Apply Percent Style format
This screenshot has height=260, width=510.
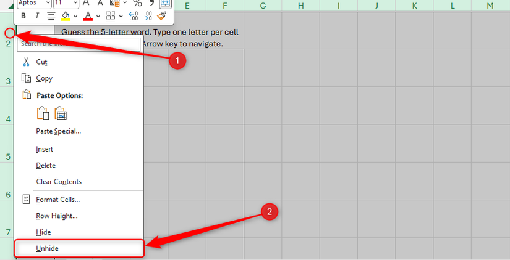(138, 3)
